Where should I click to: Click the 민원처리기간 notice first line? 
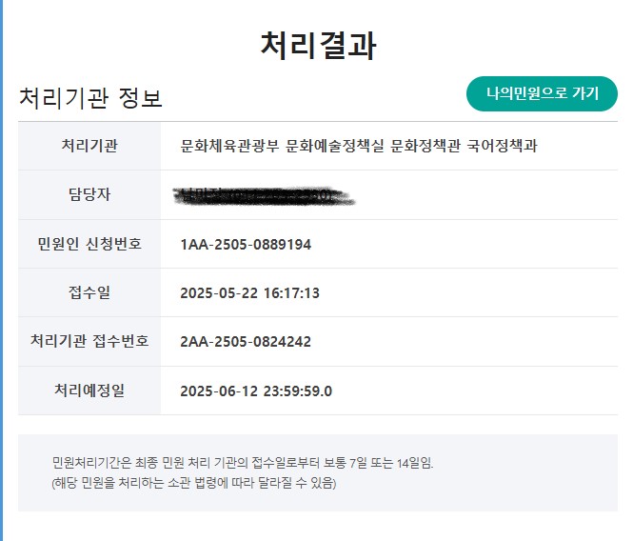point(243,463)
